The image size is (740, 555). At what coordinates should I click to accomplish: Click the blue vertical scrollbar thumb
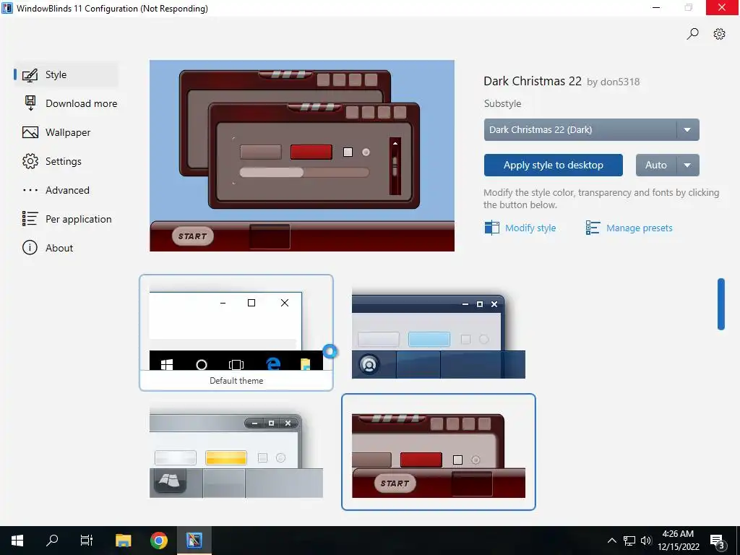pos(720,304)
